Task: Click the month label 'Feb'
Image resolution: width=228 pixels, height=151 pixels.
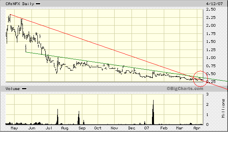Action: [x=164, y=128]
